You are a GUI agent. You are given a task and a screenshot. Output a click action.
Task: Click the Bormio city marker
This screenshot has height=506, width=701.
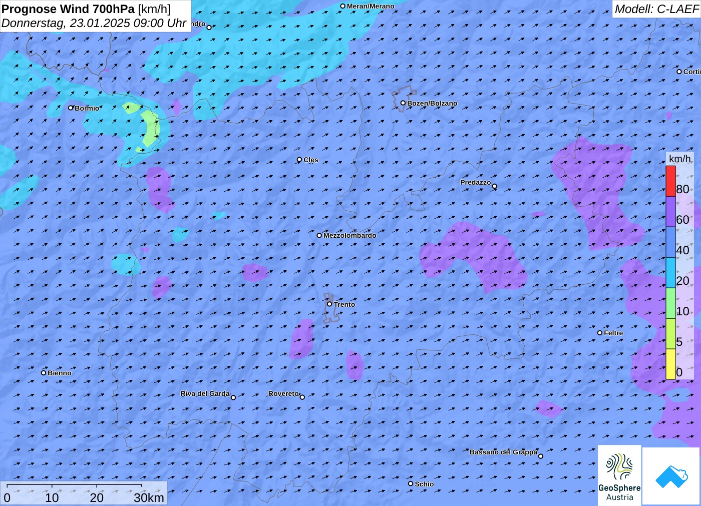point(71,108)
